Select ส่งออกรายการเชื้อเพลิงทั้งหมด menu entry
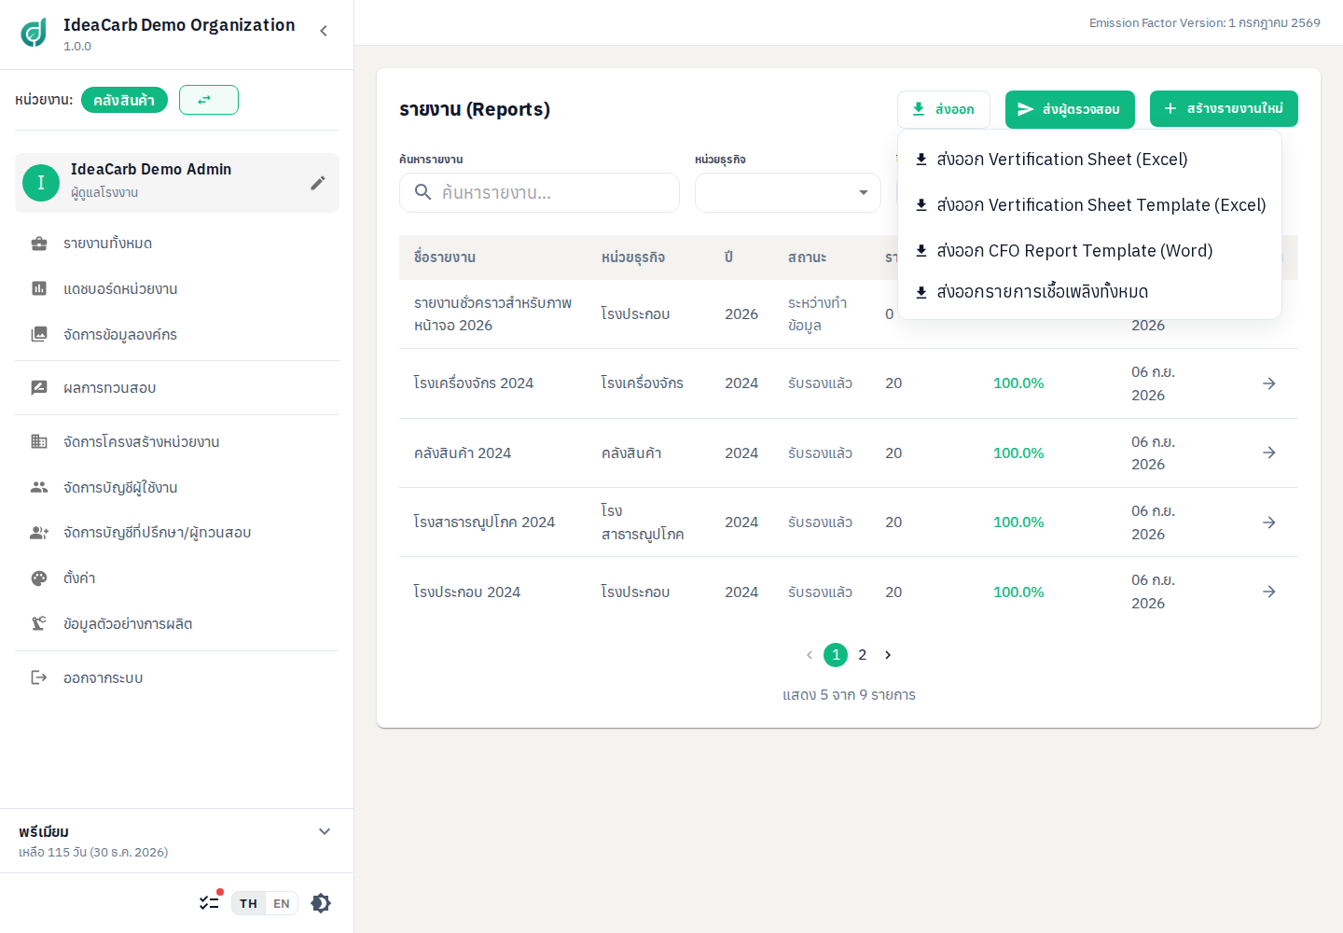This screenshot has height=933, width=1343. [1089, 292]
